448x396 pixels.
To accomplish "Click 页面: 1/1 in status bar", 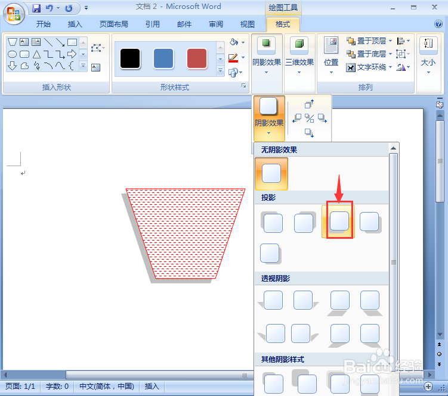I will (20, 386).
